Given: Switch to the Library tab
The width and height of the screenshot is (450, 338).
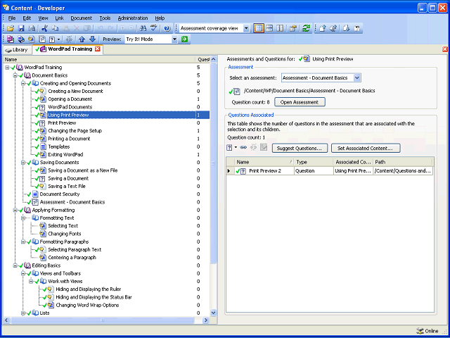Looking at the screenshot, I should 17,50.
